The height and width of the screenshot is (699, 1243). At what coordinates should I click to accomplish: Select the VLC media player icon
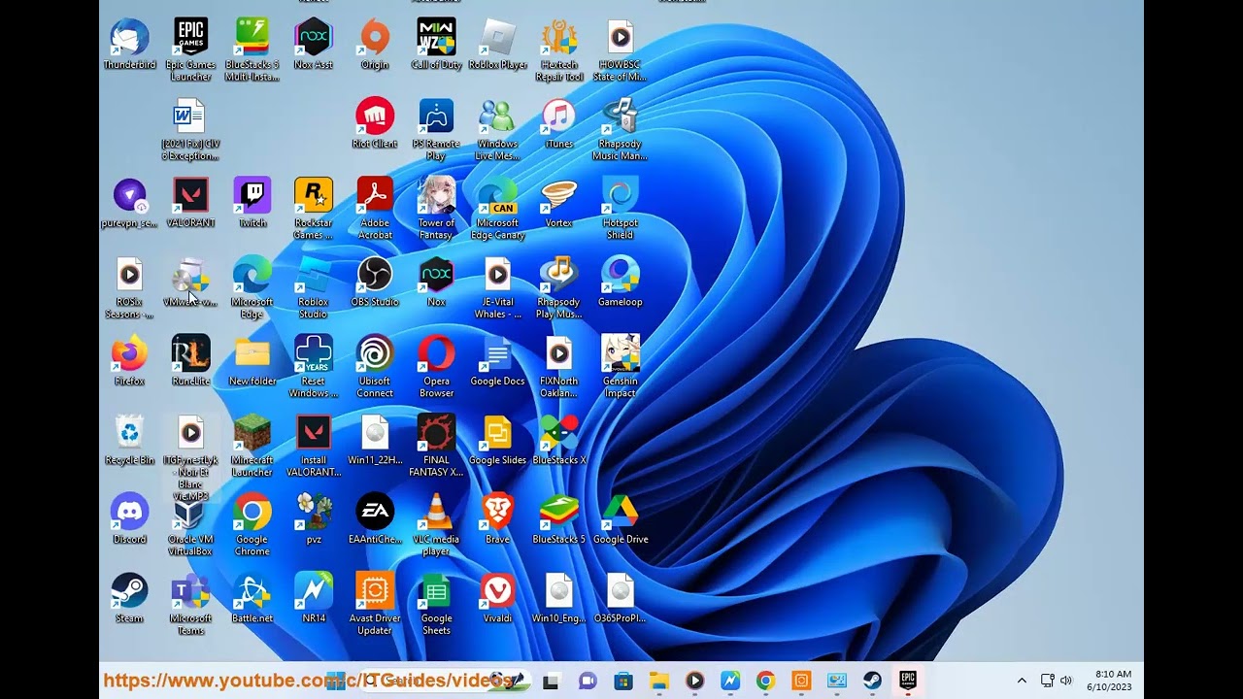coord(436,524)
